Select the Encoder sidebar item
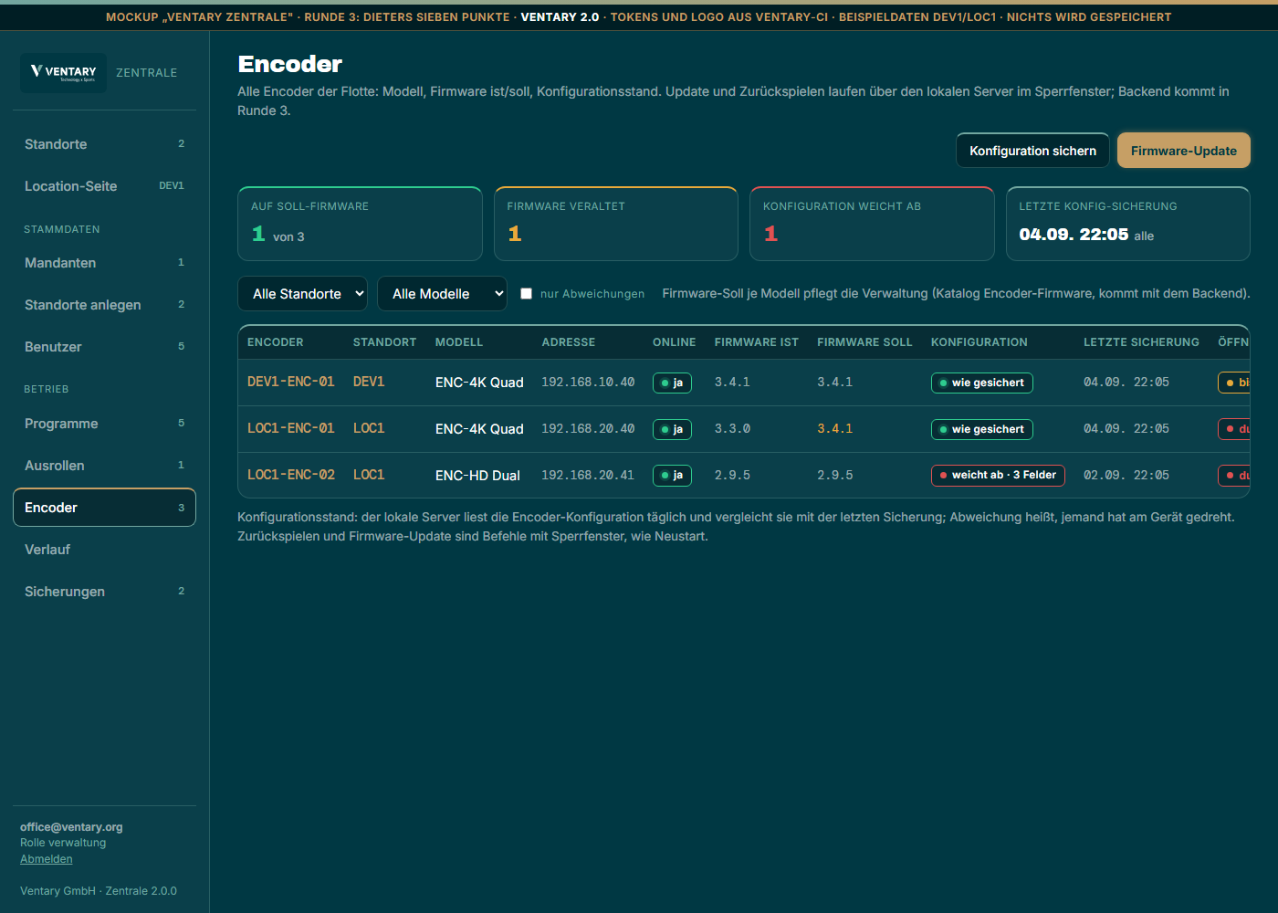Image resolution: width=1278 pixels, height=913 pixels. (104, 508)
